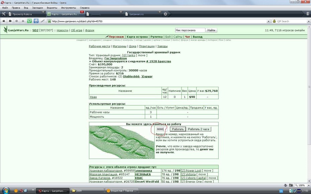Image resolution: width=311 pixels, height=194 pixels.
Task: Click the Работать 2 часа button
Action: tap(198, 129)
